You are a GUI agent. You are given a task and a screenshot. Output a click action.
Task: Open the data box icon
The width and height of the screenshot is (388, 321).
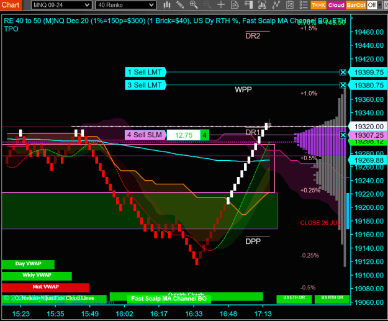[235, 5]
